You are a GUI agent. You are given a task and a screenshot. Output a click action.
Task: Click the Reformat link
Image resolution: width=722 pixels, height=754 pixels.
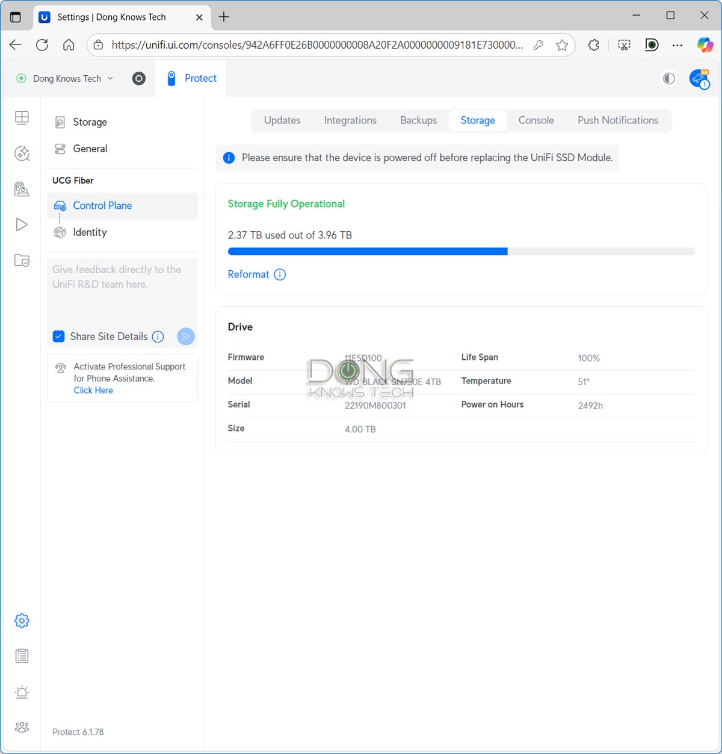click(x=248, y=274)
